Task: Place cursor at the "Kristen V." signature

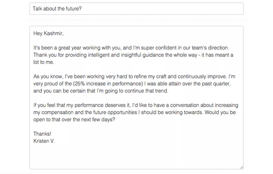Action: [x=44, y=141]
